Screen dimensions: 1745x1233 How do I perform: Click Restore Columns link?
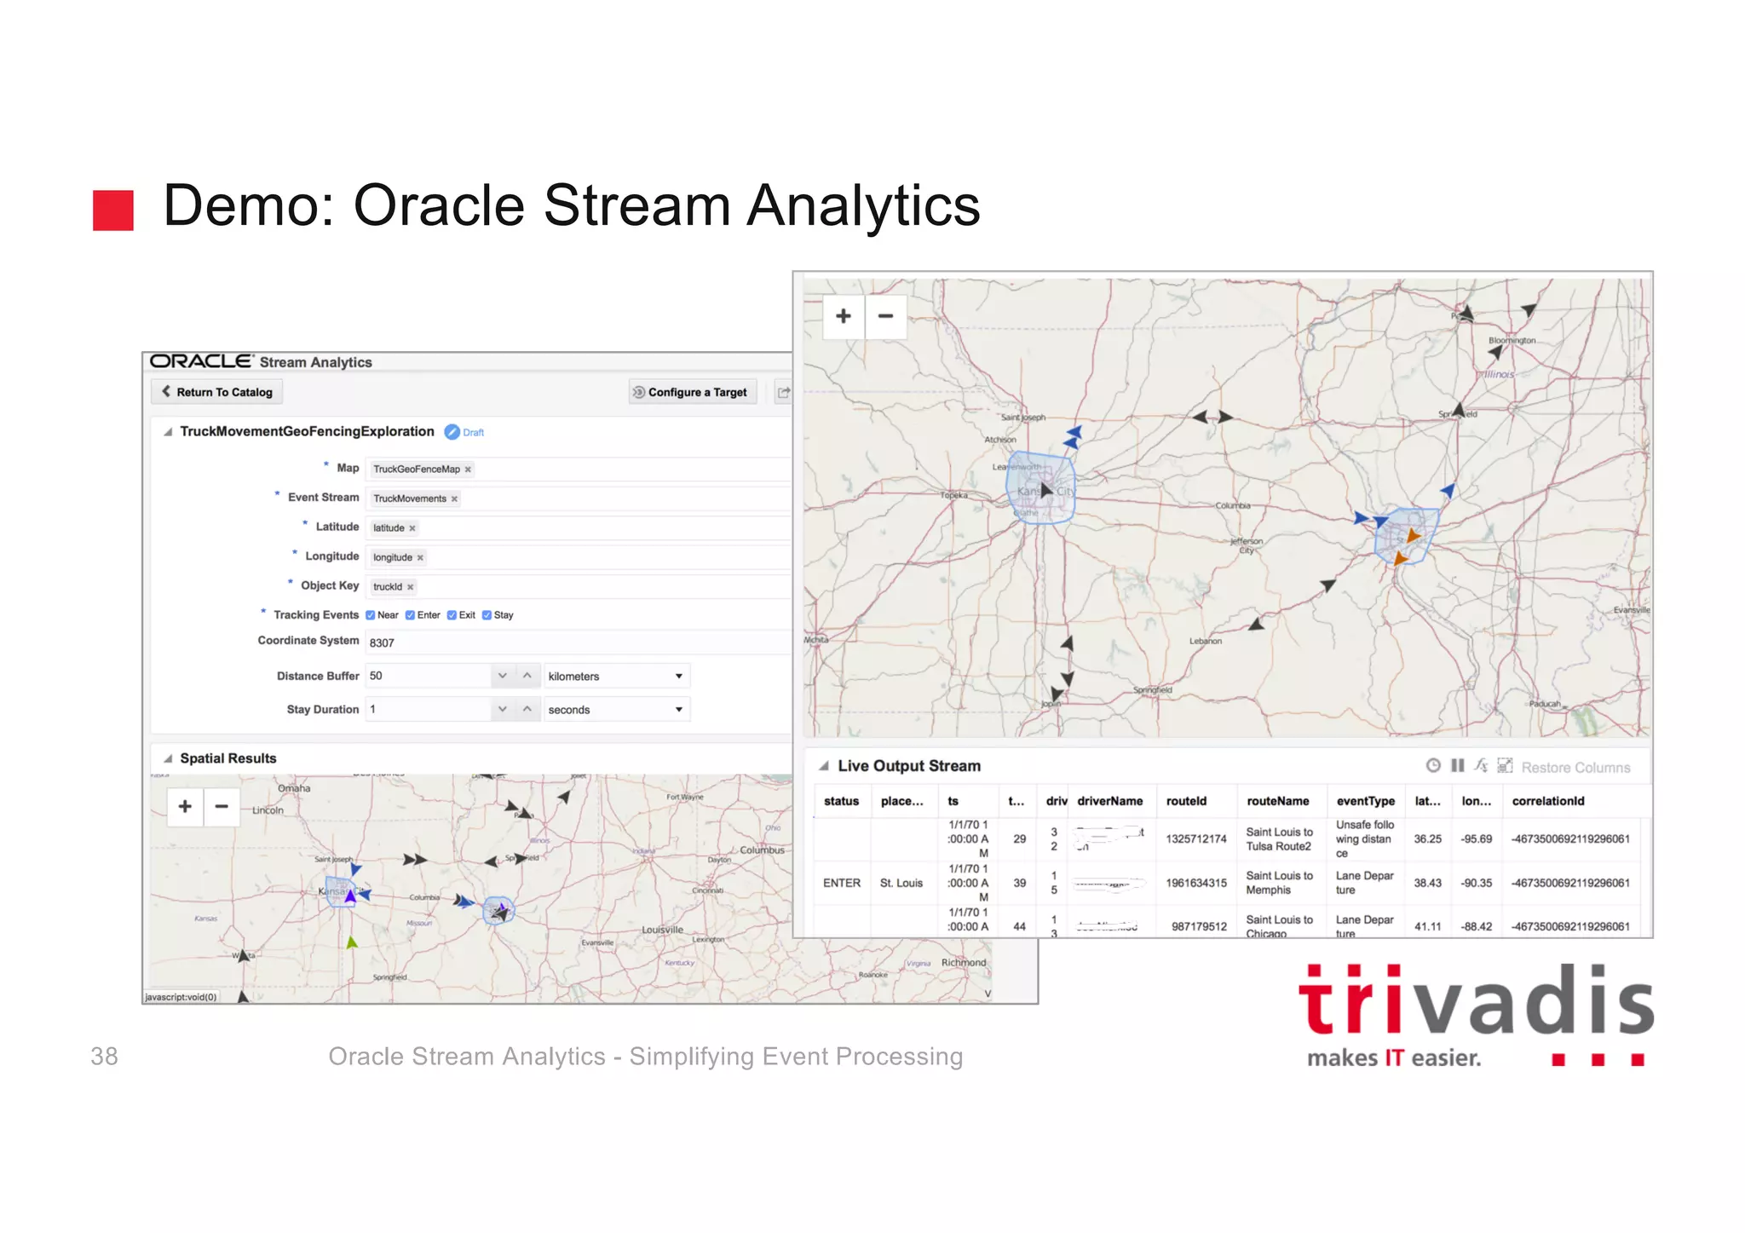[1575, 768]
